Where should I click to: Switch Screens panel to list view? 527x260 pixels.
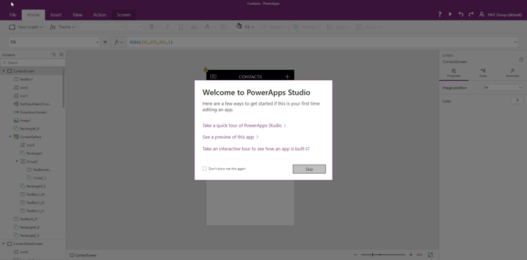[53, 54]
